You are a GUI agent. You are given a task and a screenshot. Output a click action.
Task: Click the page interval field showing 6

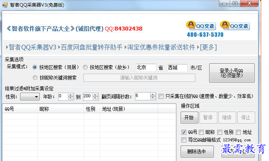point(143,97)
